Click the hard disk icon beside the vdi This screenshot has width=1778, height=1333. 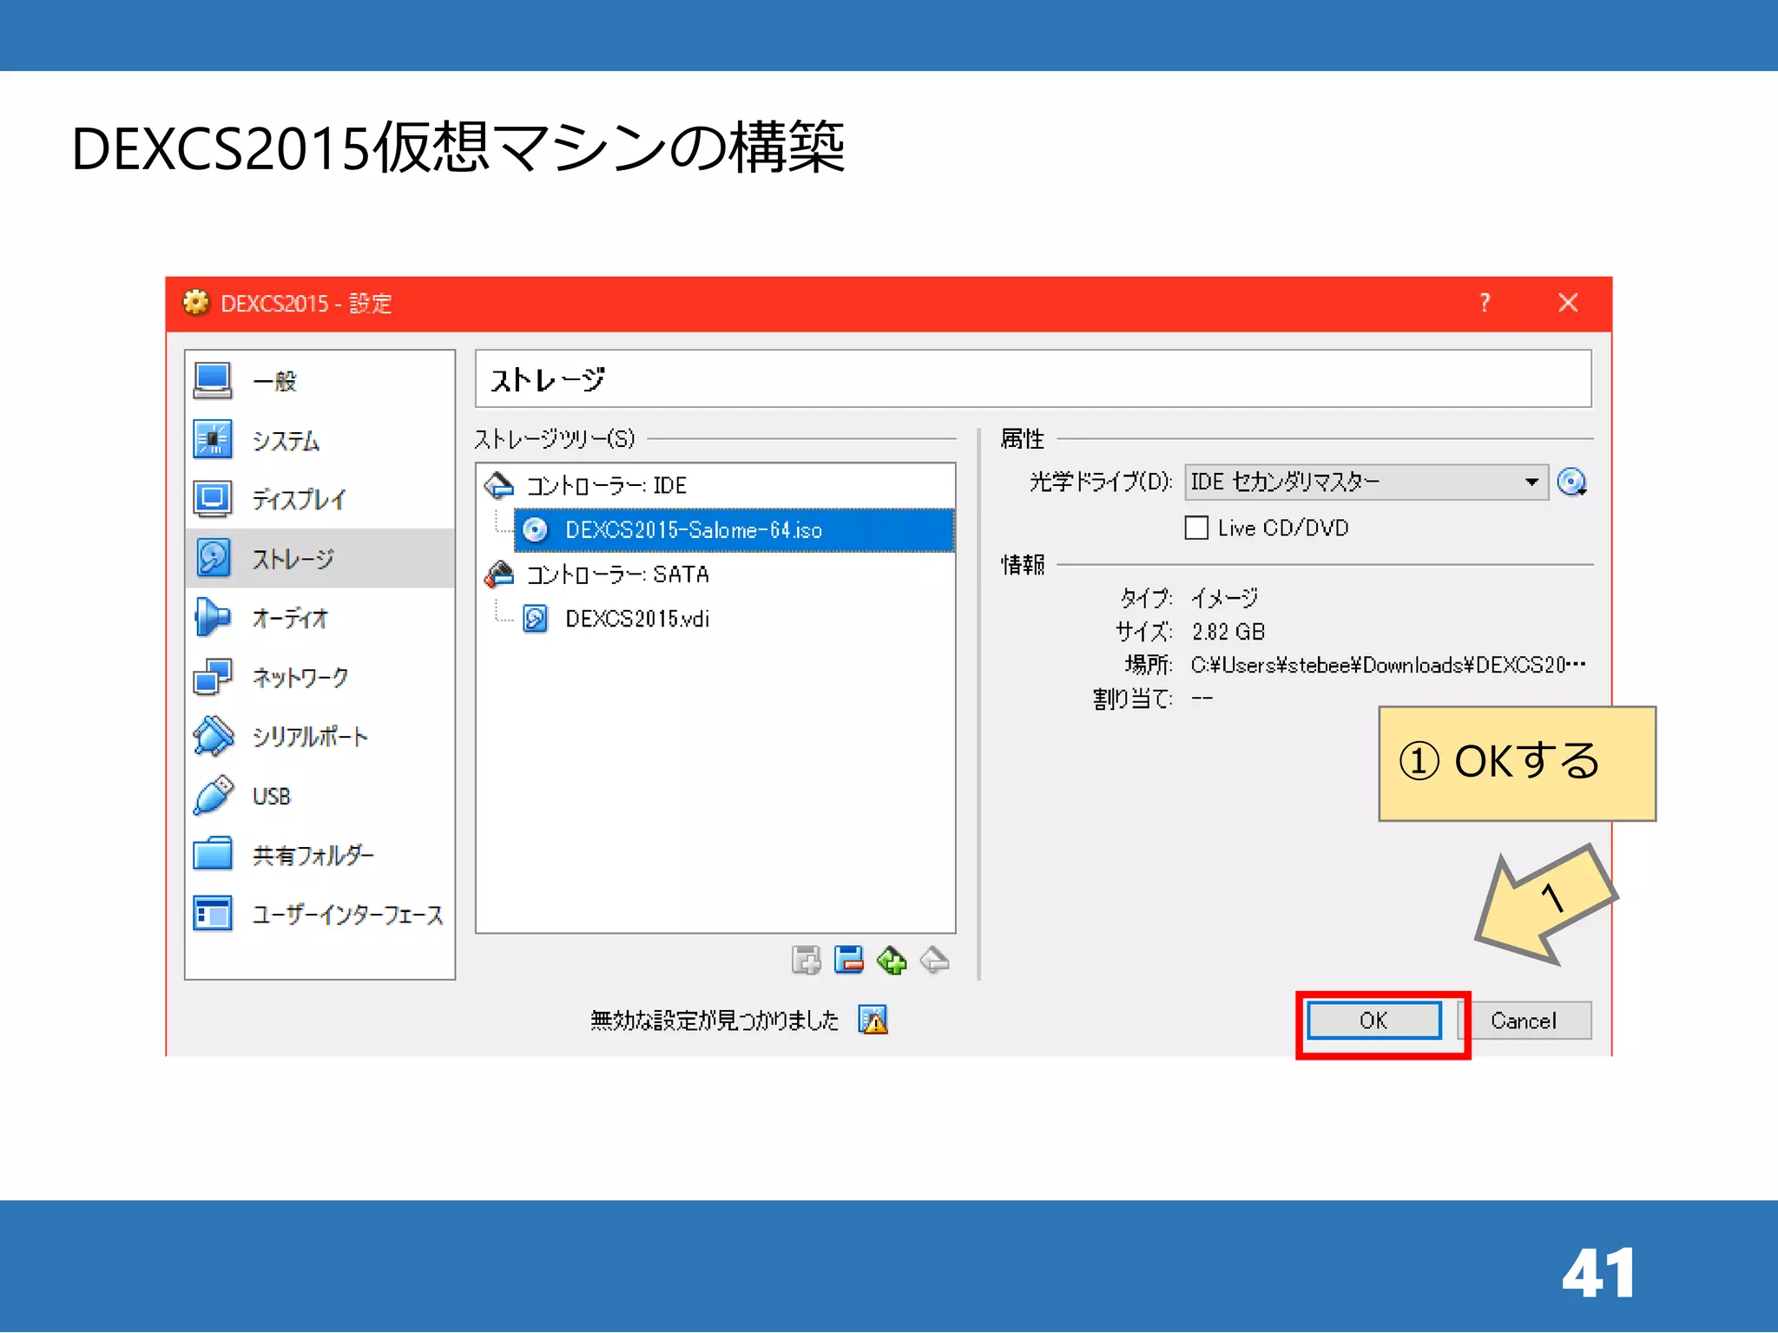click(536, 619)
